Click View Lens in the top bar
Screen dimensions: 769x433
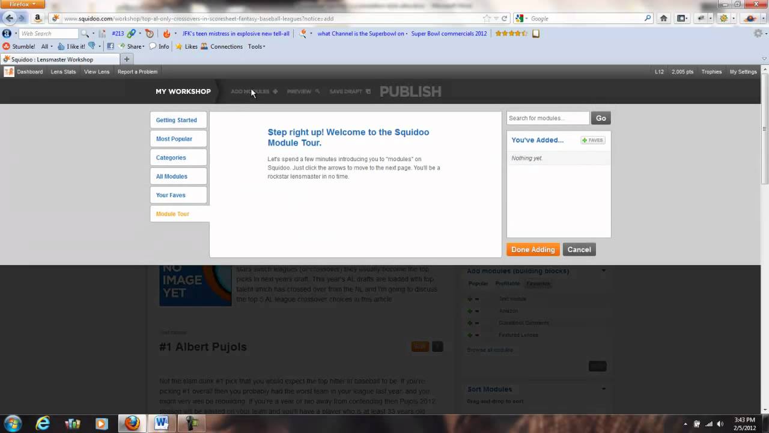[x=97, y=72]
